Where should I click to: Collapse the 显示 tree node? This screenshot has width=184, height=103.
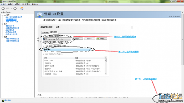click(x=2, y=24)
